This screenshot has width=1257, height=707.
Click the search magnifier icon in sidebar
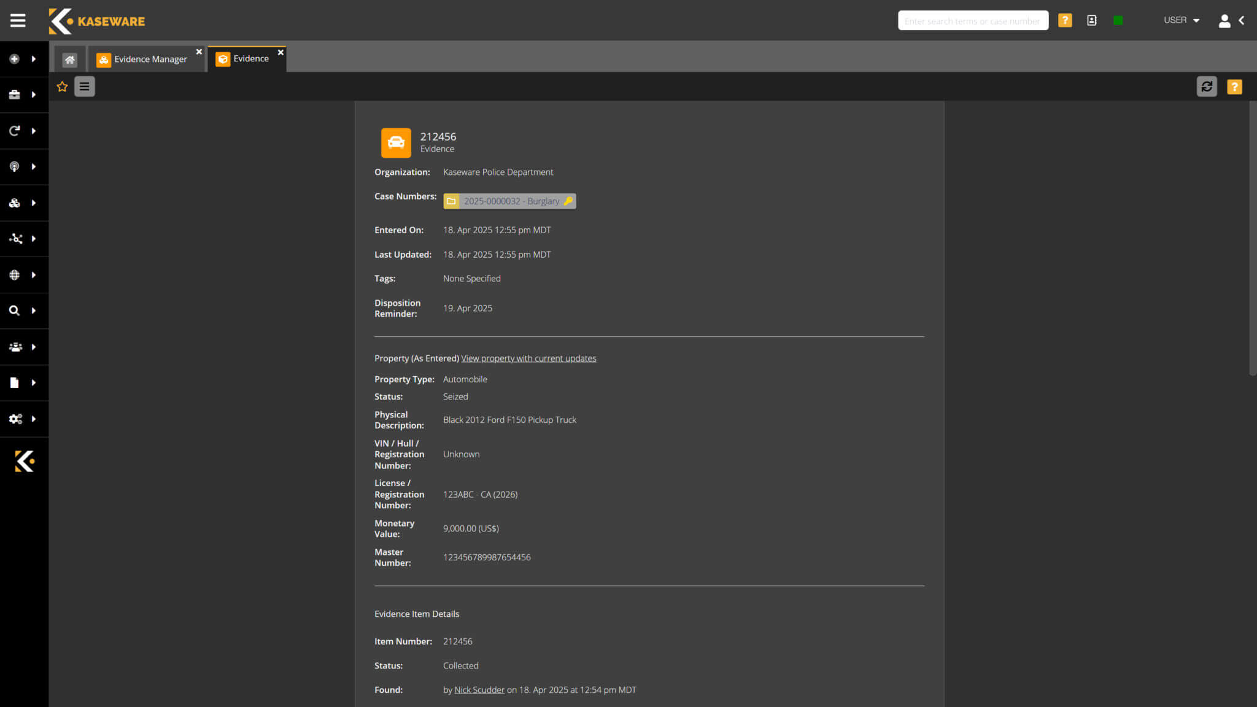(x=14, y=311)
